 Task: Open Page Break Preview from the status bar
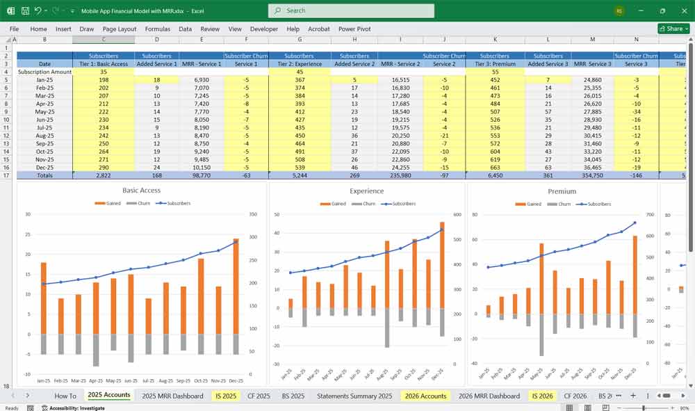click(606, 407)
